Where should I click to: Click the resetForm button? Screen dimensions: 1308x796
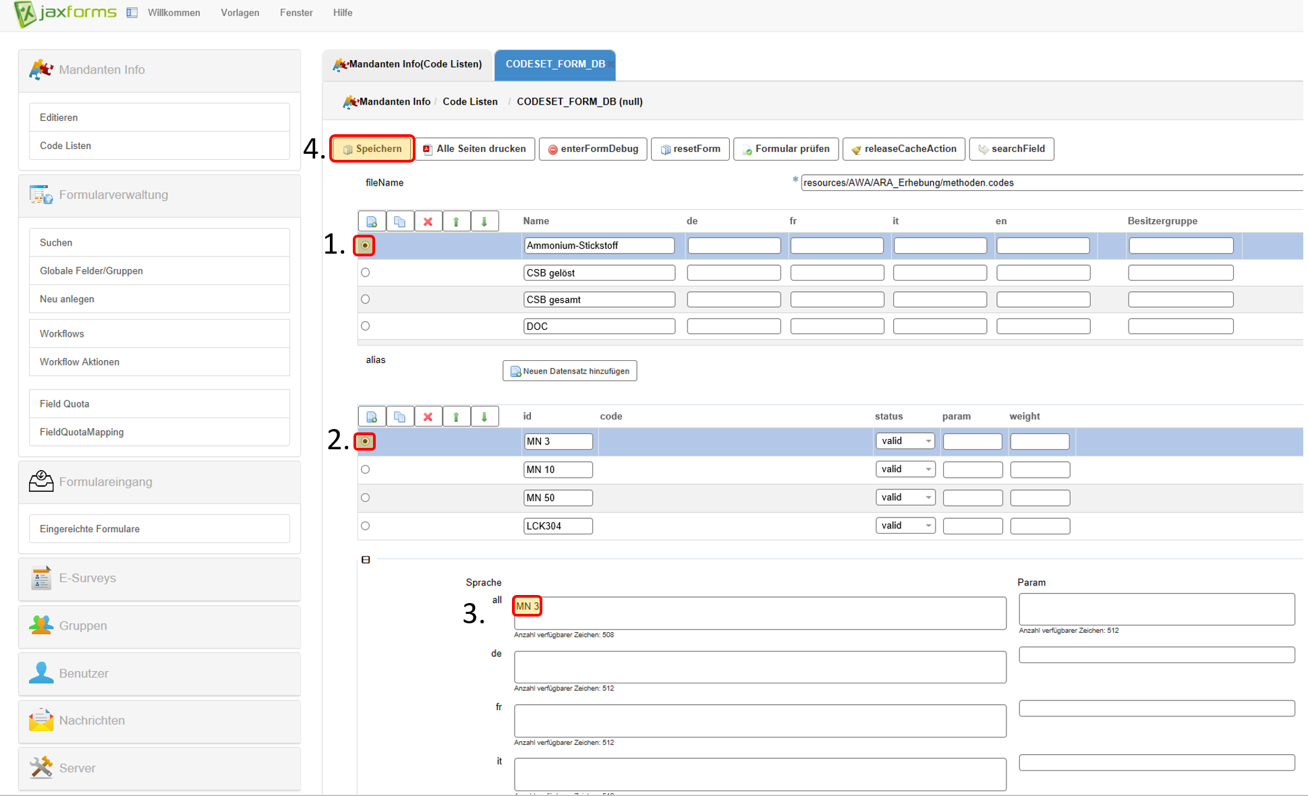[x=690, y=148]
